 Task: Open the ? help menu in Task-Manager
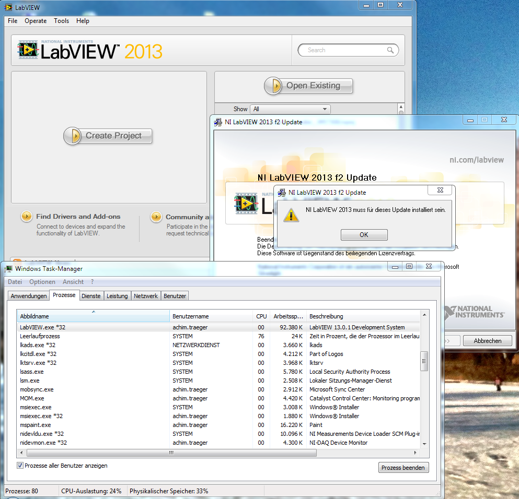coord(93,282)
